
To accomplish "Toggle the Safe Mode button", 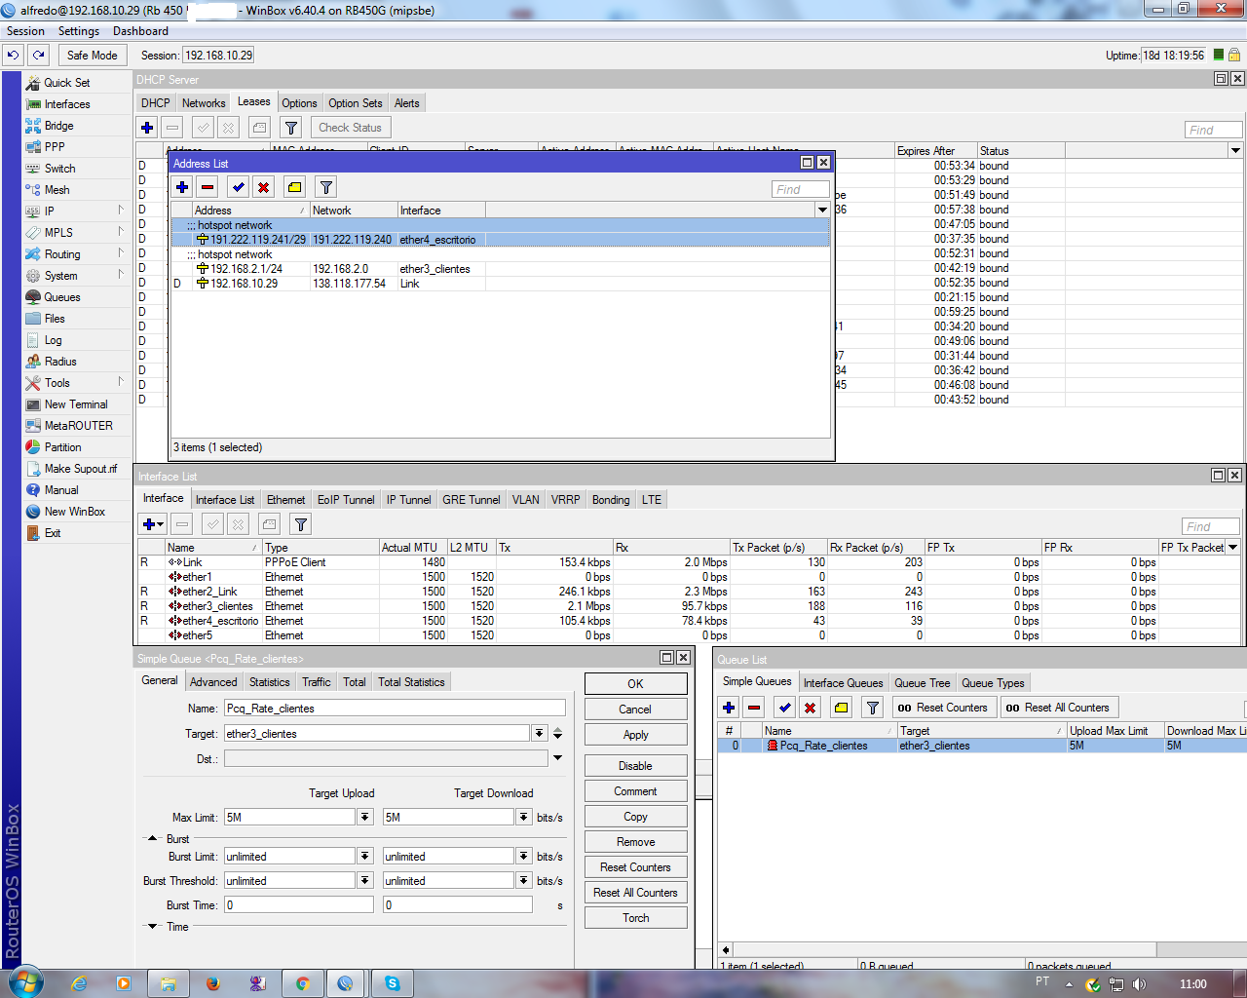I will tap(92, 56).
